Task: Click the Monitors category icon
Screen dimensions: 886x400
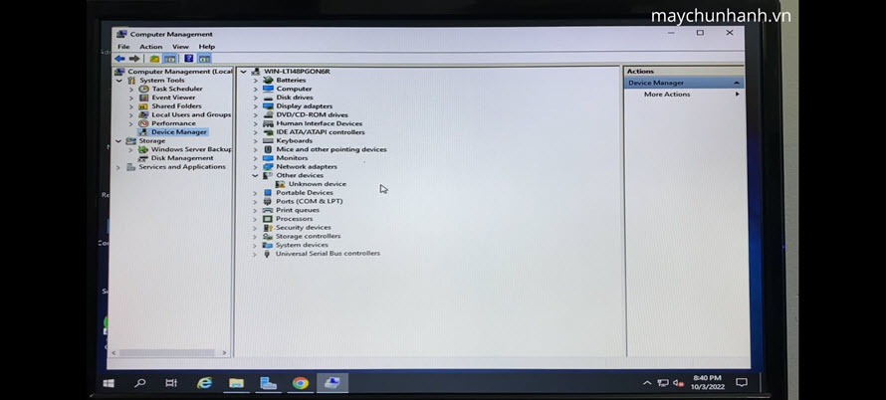Action: coord(268,158)
